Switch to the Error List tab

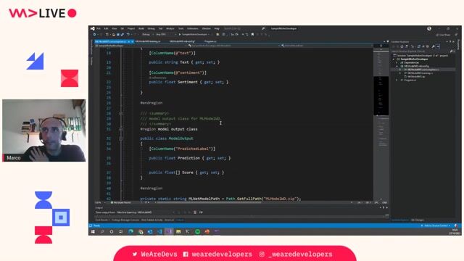[x=169, y=220]
